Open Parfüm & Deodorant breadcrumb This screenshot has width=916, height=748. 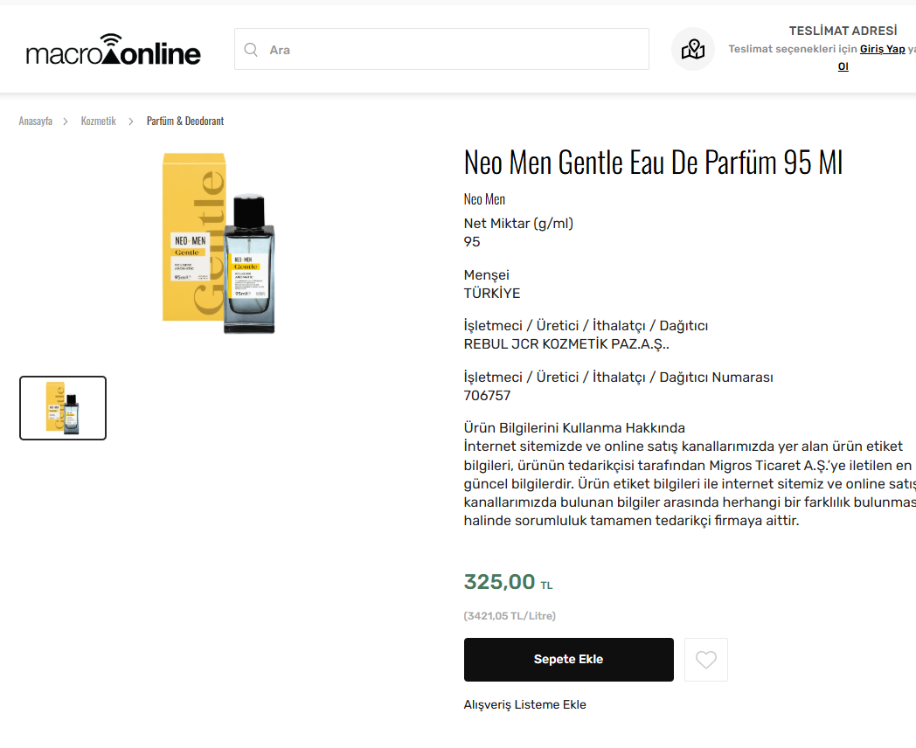[x=185, y=121]
